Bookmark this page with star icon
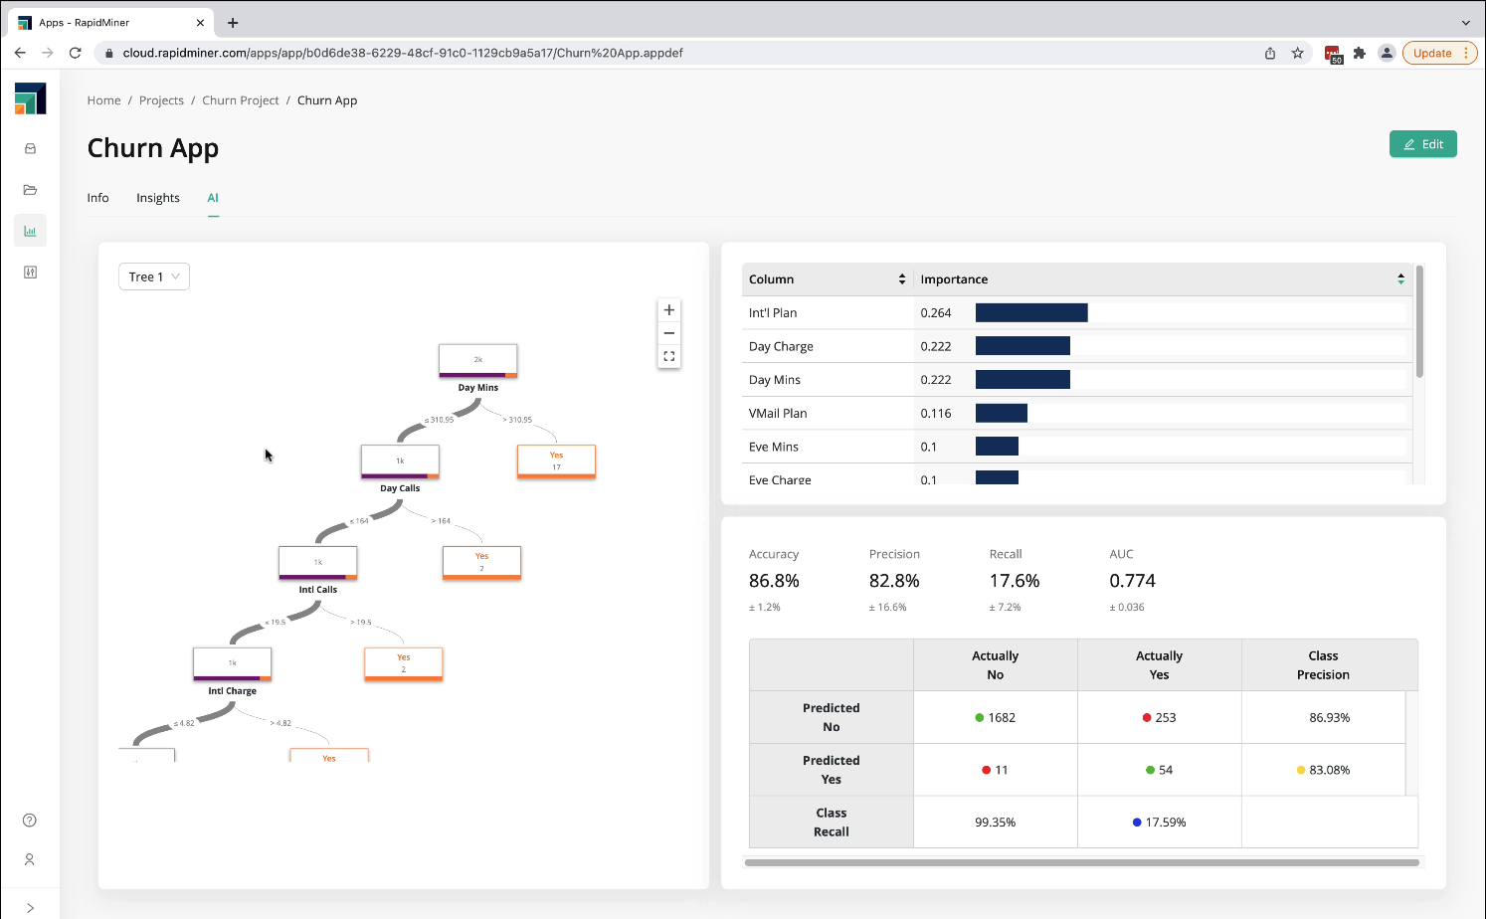 click(x=1298, y=53)
